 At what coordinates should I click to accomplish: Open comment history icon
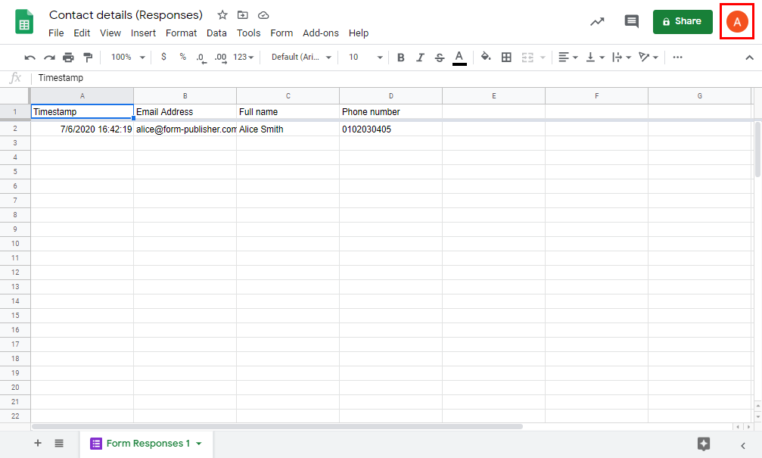pos(631,21)
